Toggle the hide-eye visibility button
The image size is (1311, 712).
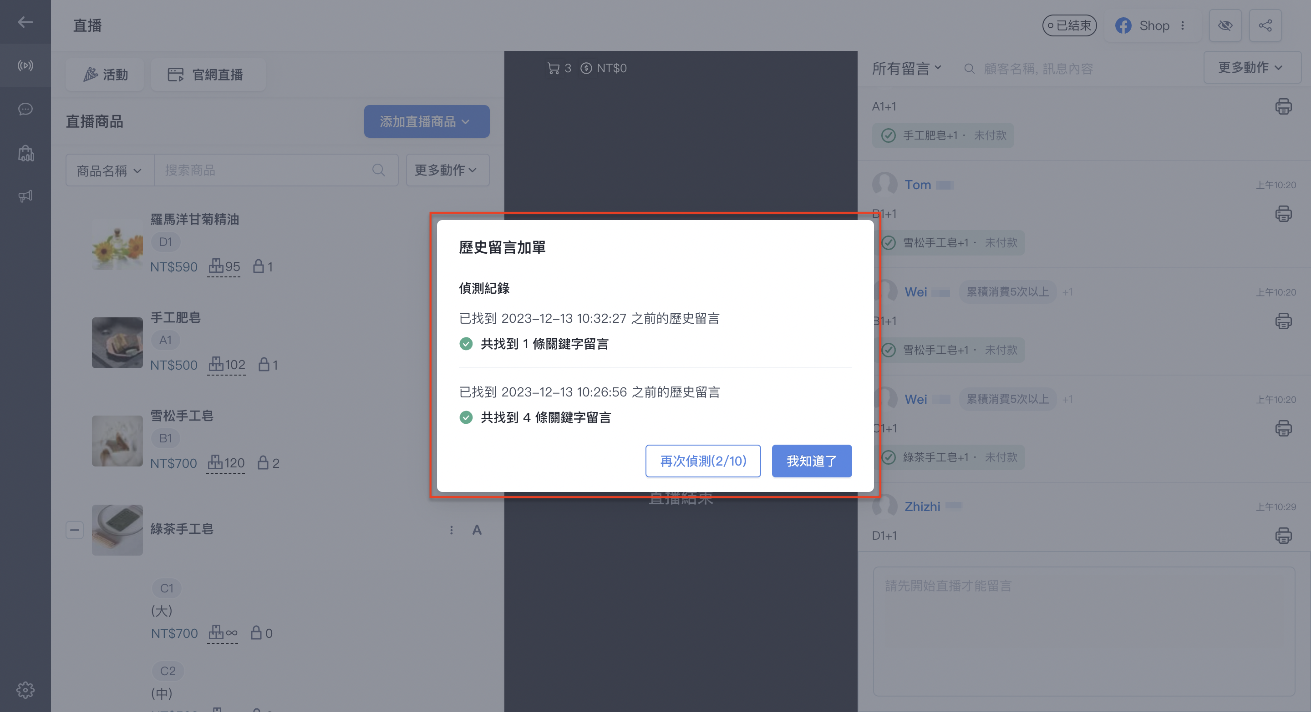(x=1225, y=25)
